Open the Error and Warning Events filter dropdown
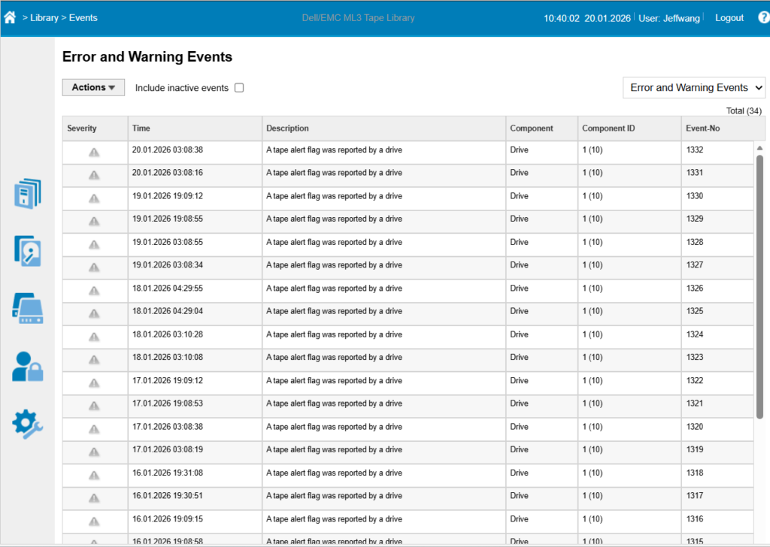Viewport: 770px width, 547px height. point(693,88)
